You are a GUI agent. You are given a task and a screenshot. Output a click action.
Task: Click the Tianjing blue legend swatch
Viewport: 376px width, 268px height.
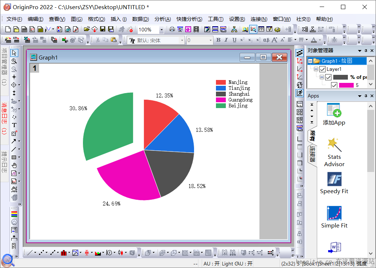[221, 88]
